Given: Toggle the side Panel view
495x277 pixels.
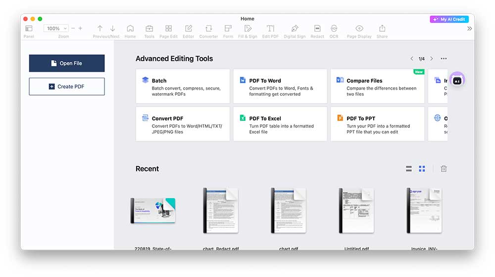Looking at the screenshot, I should tap(29, 29).
